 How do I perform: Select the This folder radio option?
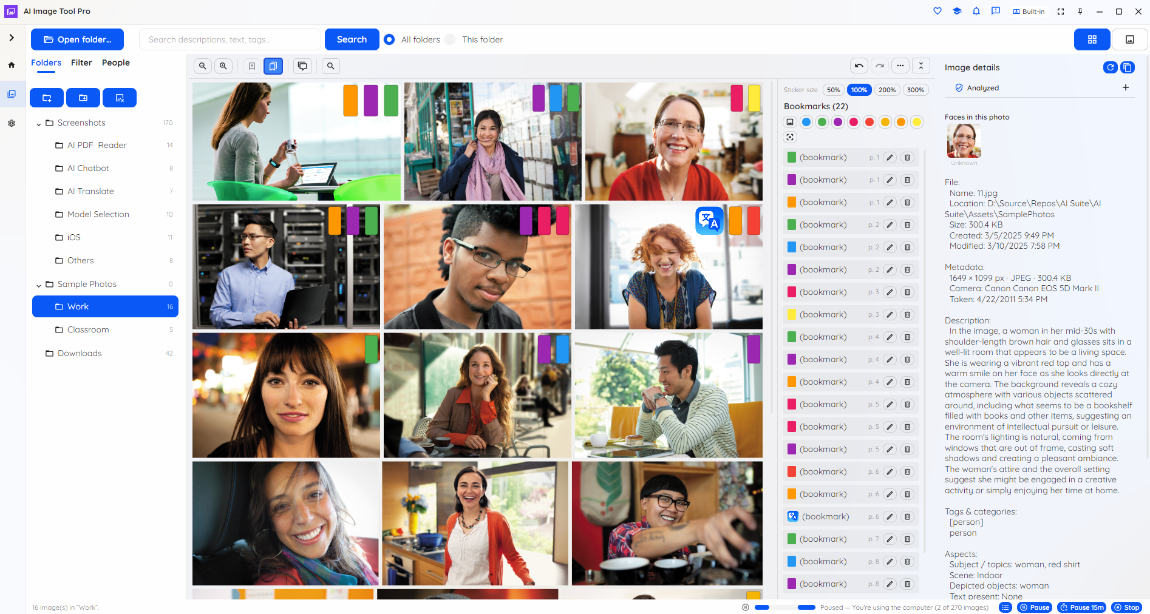tap(450, 39)
